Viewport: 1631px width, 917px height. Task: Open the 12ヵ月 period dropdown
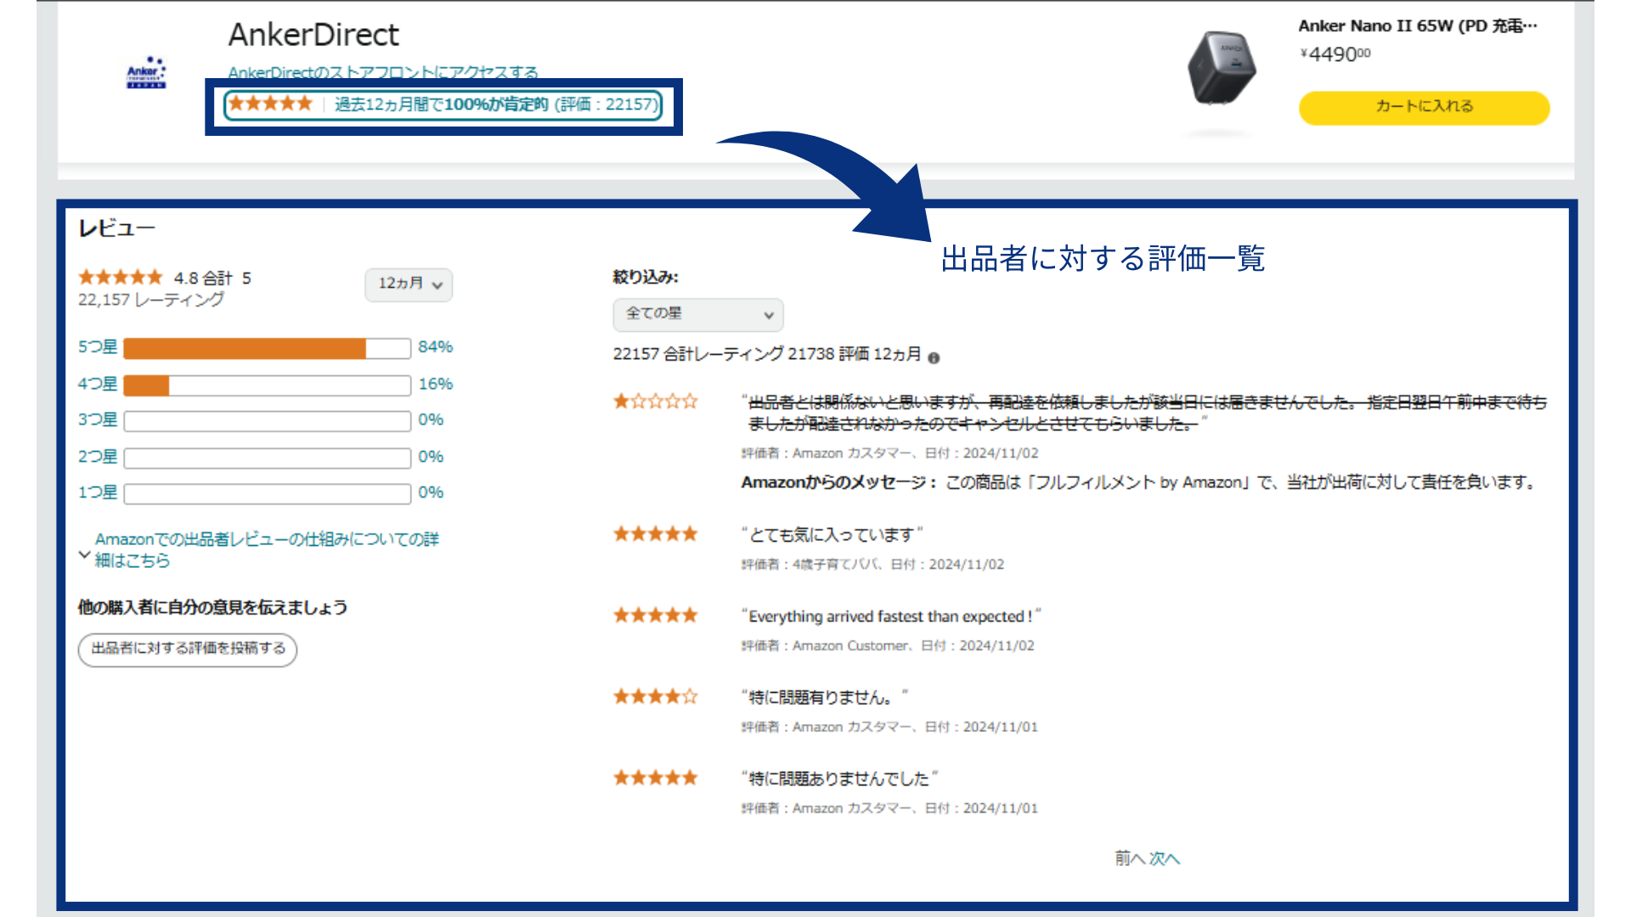[x=409, y=284]
